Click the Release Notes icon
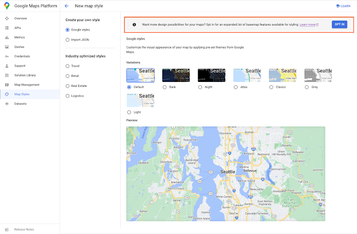357x234 pixels. coord(7,230)
